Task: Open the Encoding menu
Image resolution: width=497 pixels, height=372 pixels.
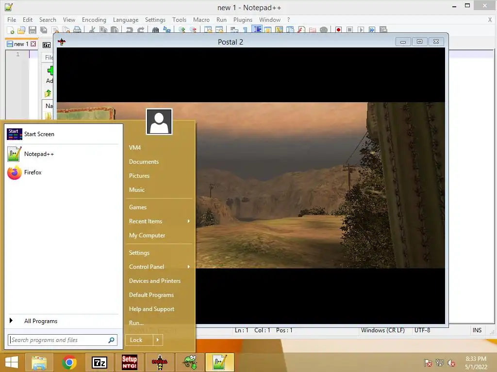Action: tap(94, 19)
